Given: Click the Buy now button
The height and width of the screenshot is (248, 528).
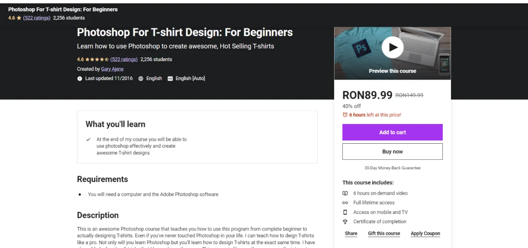Looking at the screenshot, I should 392,152.
